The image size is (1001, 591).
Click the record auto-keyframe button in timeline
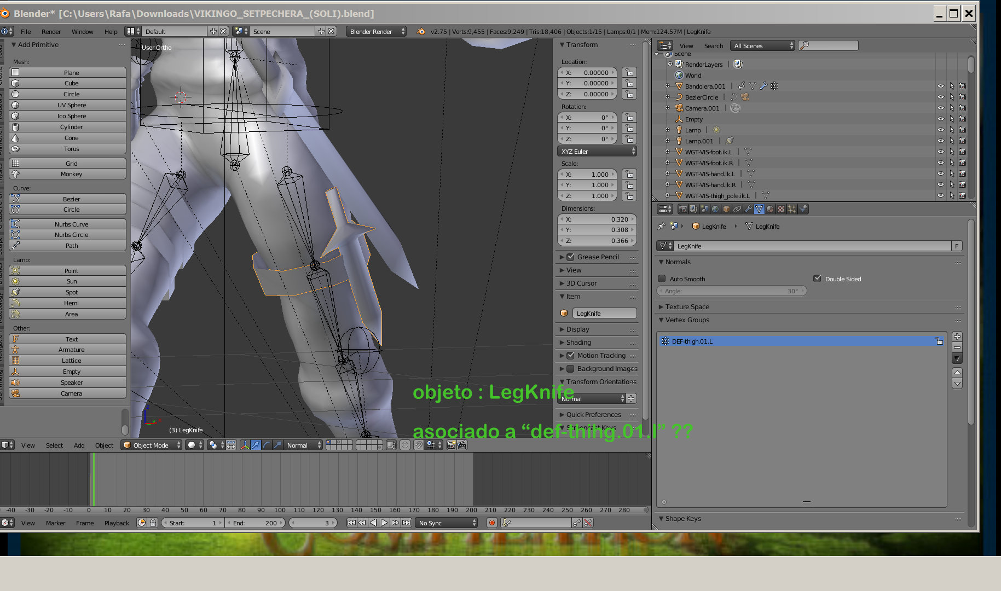492,523
